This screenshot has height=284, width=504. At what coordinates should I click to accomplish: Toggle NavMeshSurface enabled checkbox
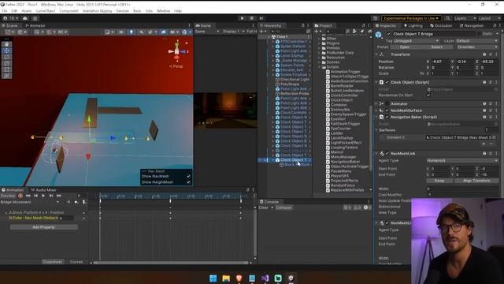tap(387, 110)
